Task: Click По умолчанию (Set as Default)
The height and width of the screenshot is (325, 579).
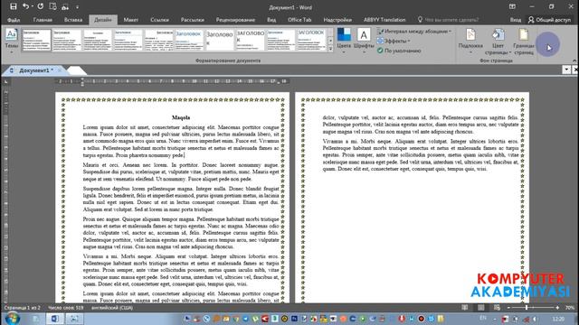Action: [x=399, y=51]
